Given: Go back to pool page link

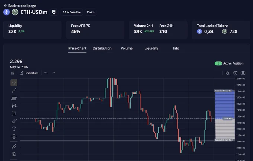Looking at the screenshot, I should [20, 6].
